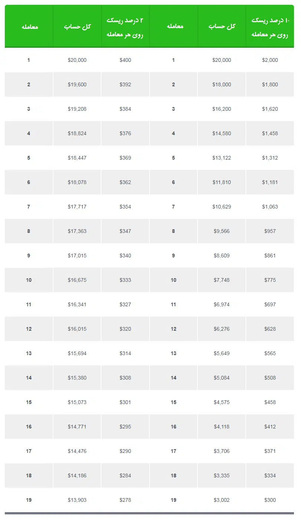The image size is (301, 524).
Task: Click the $13,122 account total cell
Action: pos(222,158)
